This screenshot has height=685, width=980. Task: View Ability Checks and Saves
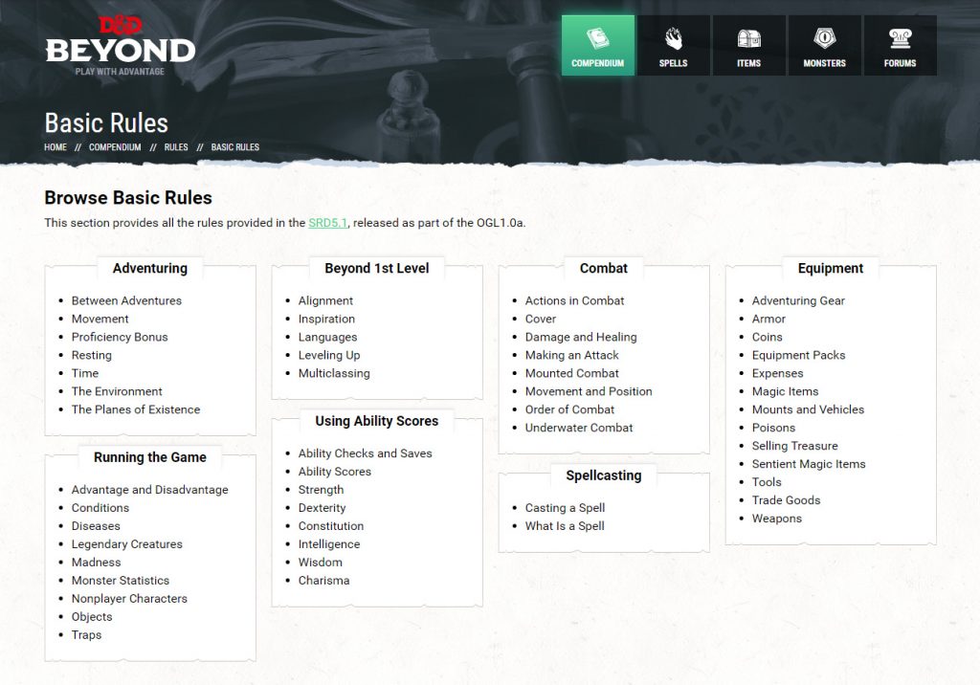click(365, 453)
